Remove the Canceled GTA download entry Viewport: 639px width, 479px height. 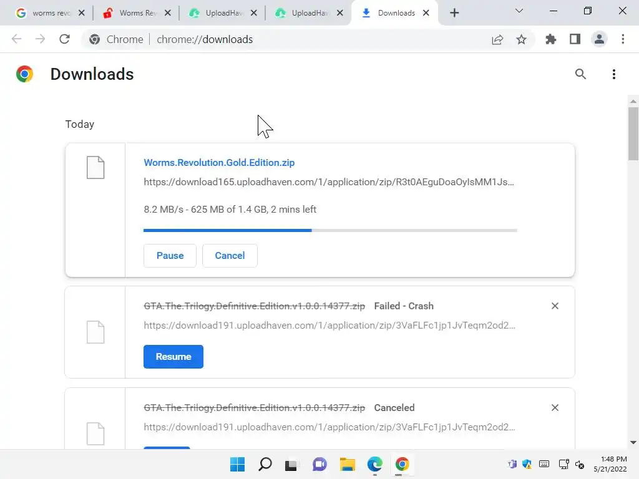pos(555,408)
